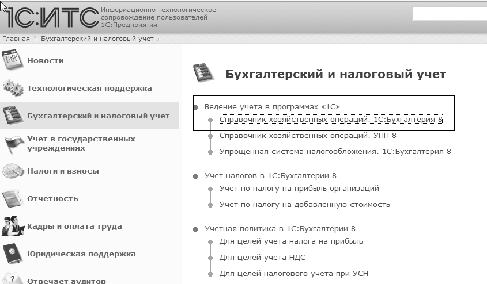The height and width of the screenshot is (284, 487).
Task: Click the abacus icon beside the page heading
Action: [x=203, y=73]
